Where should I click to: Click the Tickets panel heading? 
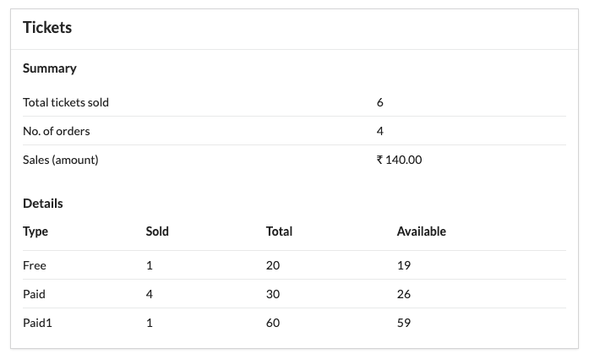(47, 28)
